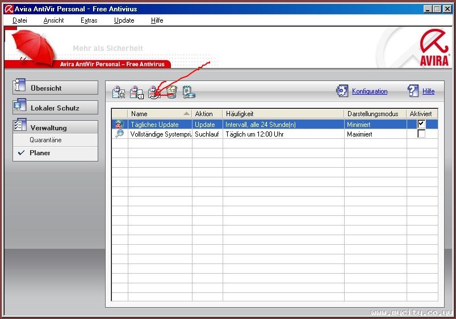Open the Hilfe menu in menu bar

(x=157, y=20)
